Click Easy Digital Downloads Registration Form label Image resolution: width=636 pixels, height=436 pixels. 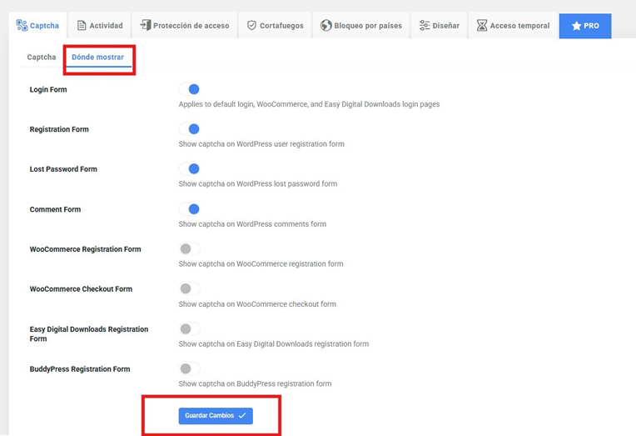[x=89, y=333]
